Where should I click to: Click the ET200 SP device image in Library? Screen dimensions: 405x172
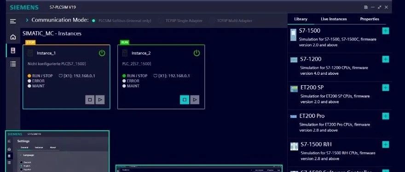tap(294, 89)
